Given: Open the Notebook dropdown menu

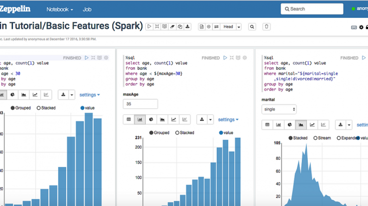Looking at the screenshot, I should 60,9.
